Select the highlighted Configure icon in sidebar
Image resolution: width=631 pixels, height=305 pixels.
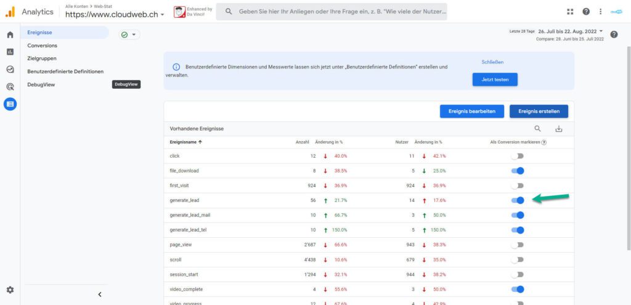click(10, 104)
